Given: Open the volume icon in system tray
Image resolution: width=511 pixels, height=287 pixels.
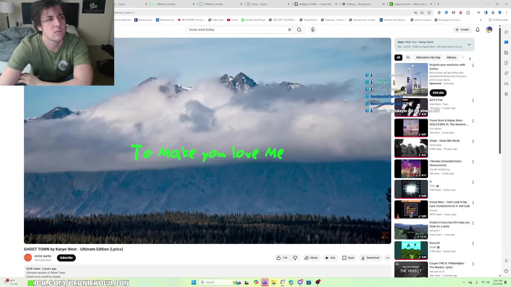Looking at the screenshot, I should coord(489,282).
